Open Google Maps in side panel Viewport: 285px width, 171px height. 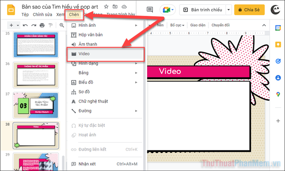pos(278,94)
